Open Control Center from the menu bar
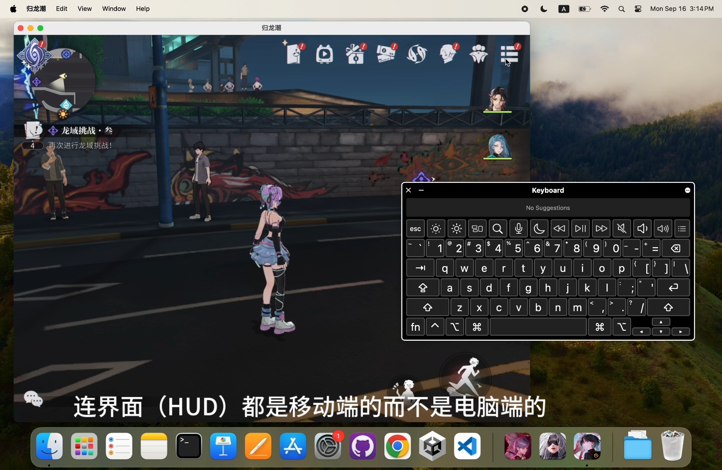Viewport: 722px width, 470px height. pyautogui.click(x=639, y=9)
